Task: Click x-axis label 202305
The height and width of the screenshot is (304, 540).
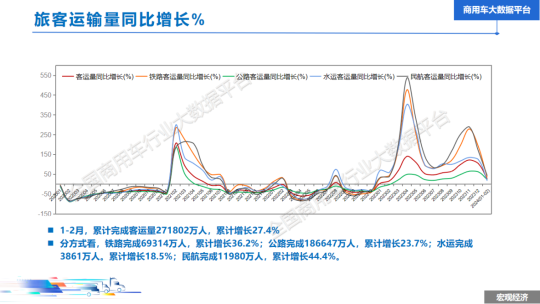Action: point(411,195)
